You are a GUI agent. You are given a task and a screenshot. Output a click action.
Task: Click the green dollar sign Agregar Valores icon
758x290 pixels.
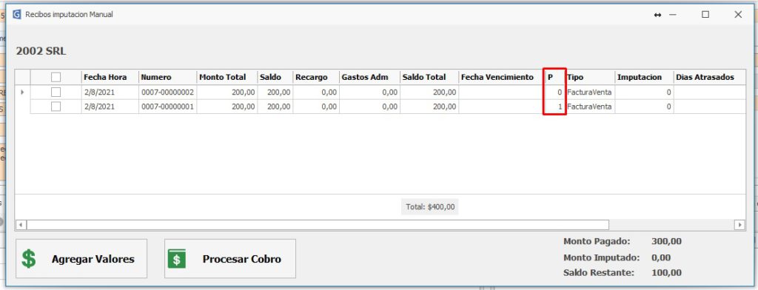tap(29, 259)
